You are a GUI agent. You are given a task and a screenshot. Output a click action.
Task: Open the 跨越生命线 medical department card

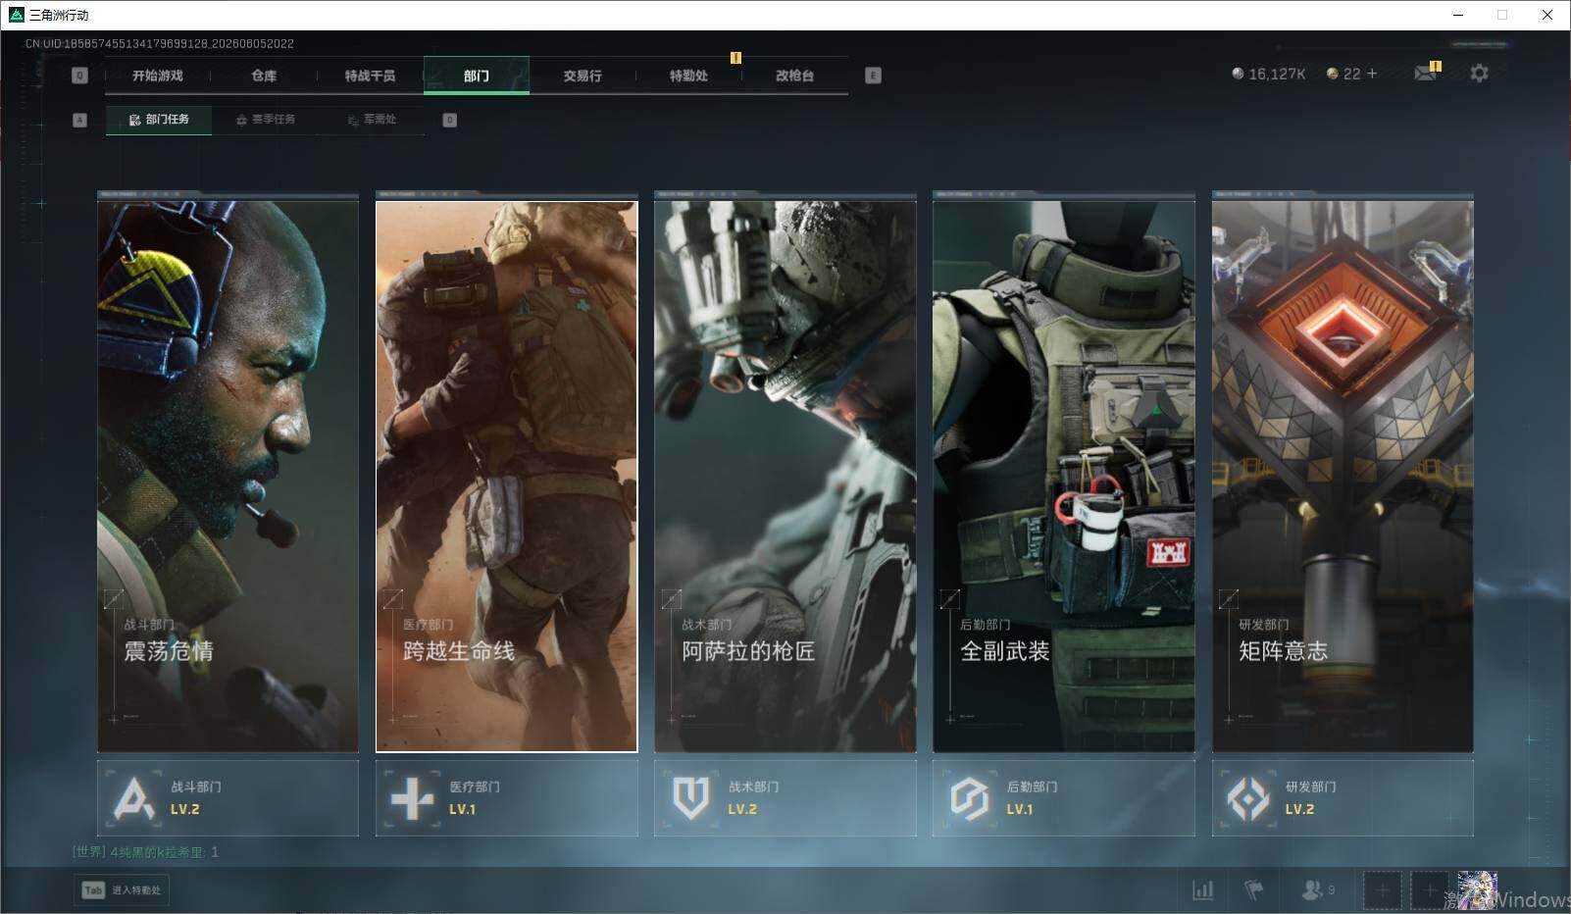pos(506,476)
